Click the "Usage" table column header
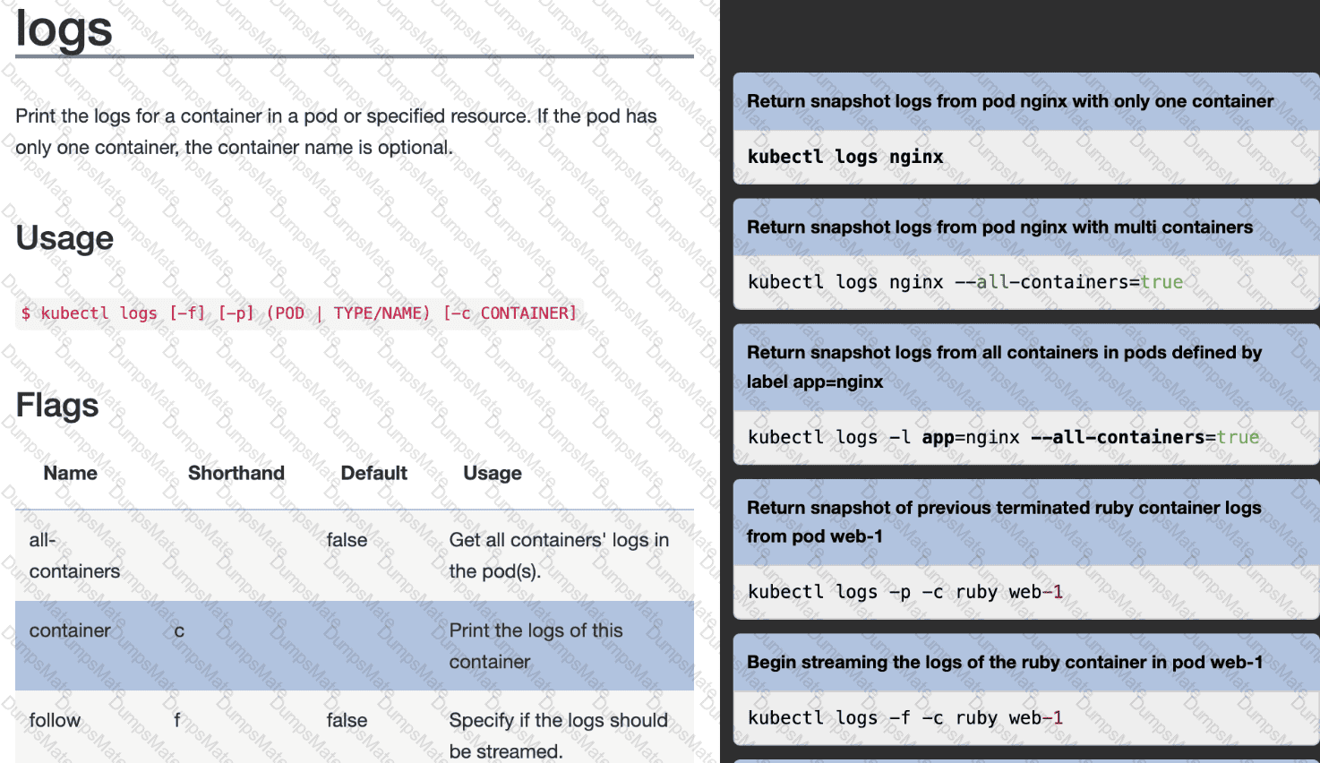1320x763 pixels. [x=492, y=473]
